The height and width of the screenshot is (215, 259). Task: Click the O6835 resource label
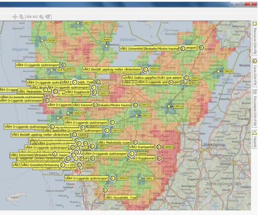67,118
